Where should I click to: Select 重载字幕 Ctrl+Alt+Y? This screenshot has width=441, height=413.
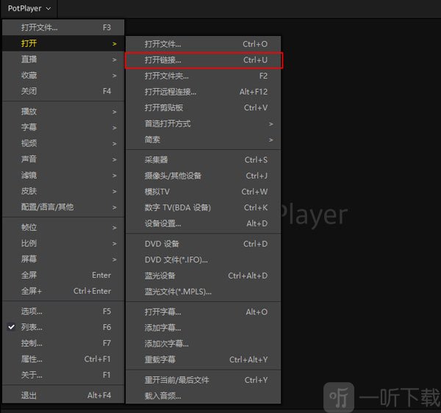[x=204, y=359]
